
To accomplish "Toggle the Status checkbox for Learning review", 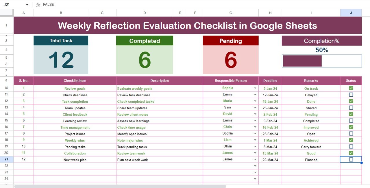I will 351,121.
